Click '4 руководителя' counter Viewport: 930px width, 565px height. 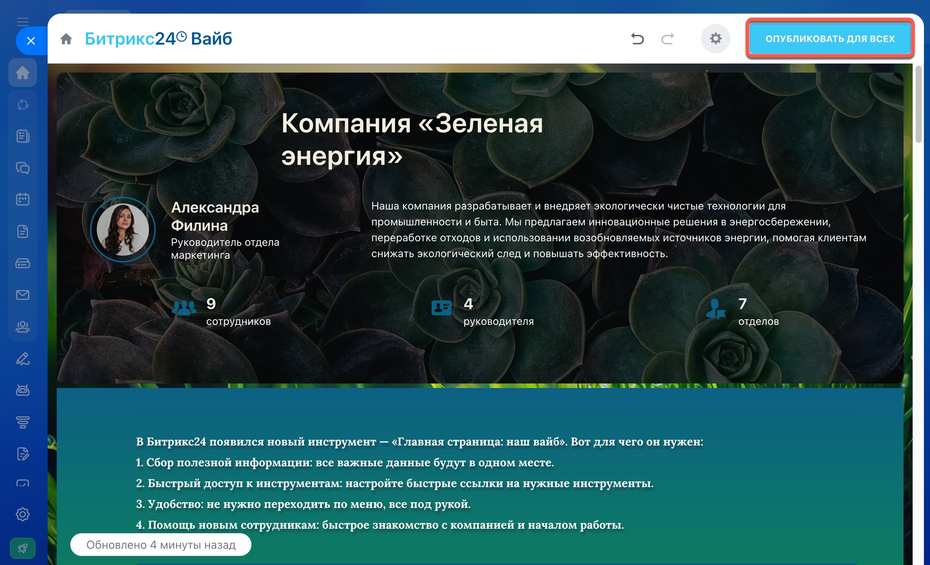click(498, 312)
